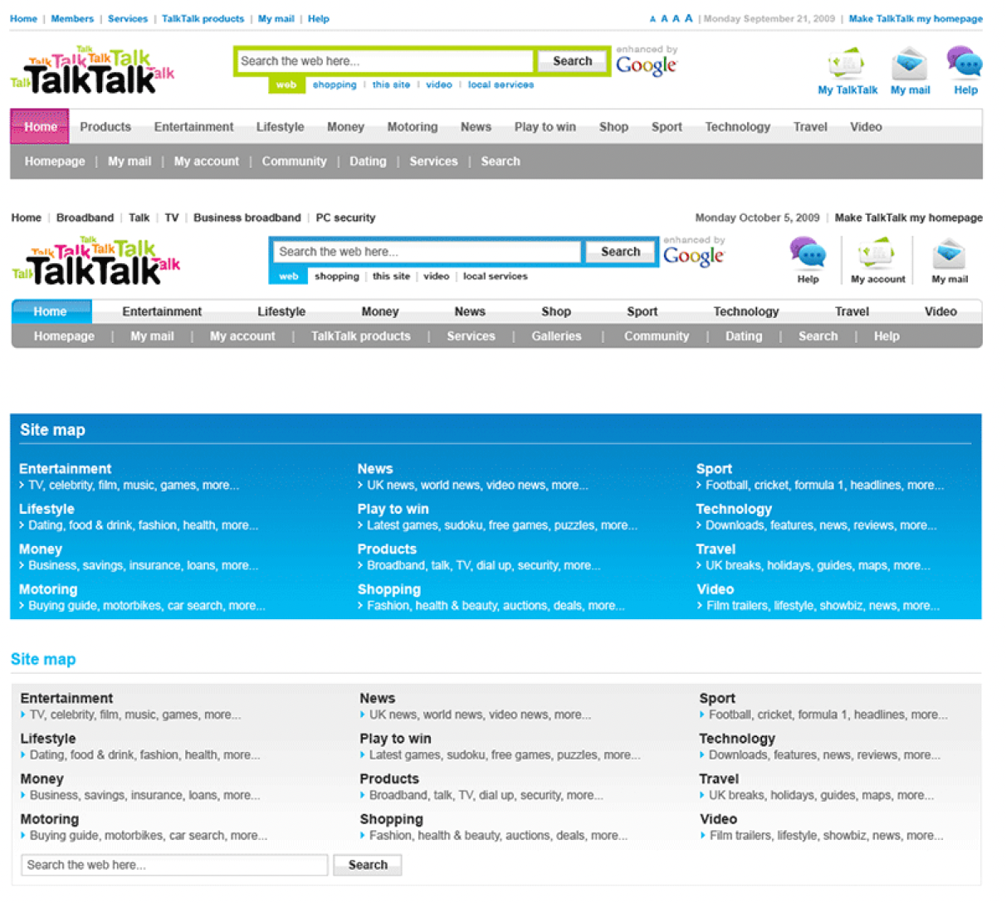The height and width of the screenshot is (903, 1006).
Task: Select 'this site' under blue search bar
Action: click(391, 276)
